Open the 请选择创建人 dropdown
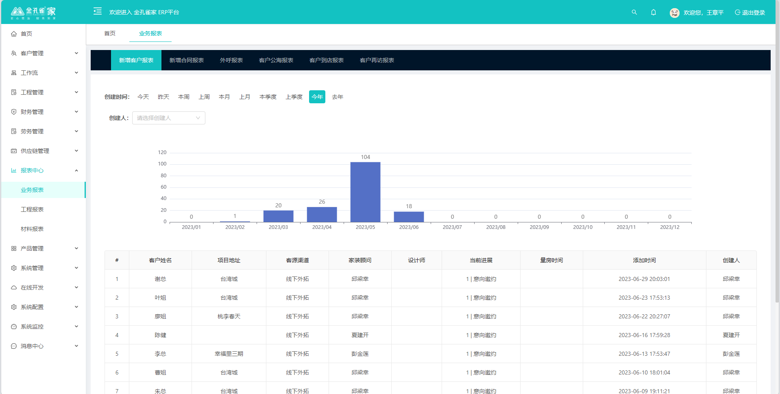The height and width of the screenshot is (394, 780). [168, 118]
